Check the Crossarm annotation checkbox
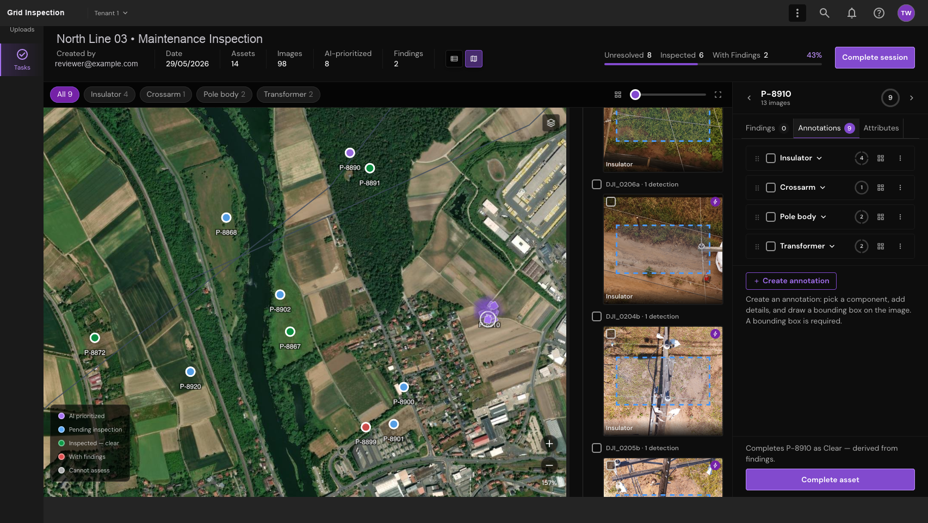This screenshot has height=523, width=928. tap(770, 188)
